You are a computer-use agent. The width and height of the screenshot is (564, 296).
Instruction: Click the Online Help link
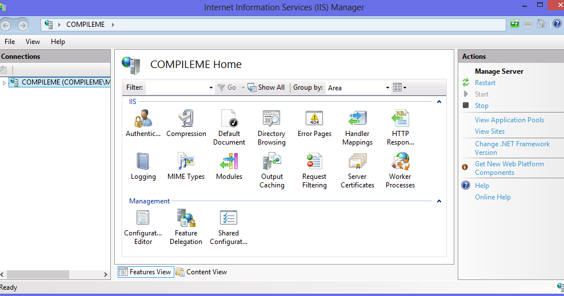493,197
